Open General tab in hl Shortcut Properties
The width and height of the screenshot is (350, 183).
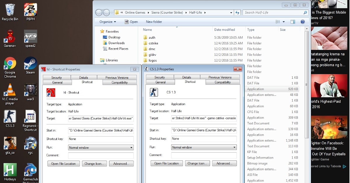[x=57, y=82]
